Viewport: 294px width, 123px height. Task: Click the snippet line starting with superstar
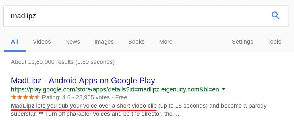pos(95,114)
